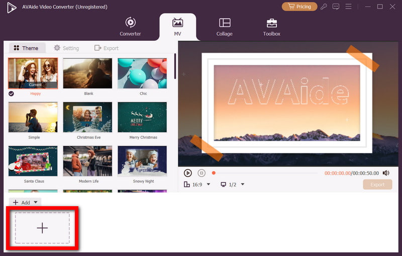This screenshot has width=402, height=256.
Task: Expand the 1/2 preview quality dropdown
Action: [243, 185]
